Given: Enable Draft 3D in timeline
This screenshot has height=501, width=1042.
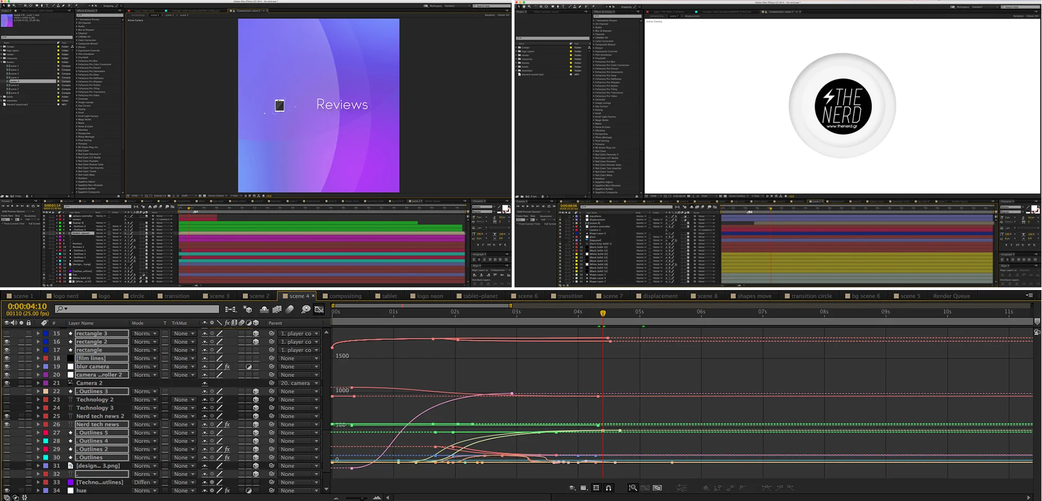Looking at the screenshot, I should [248, 309].
